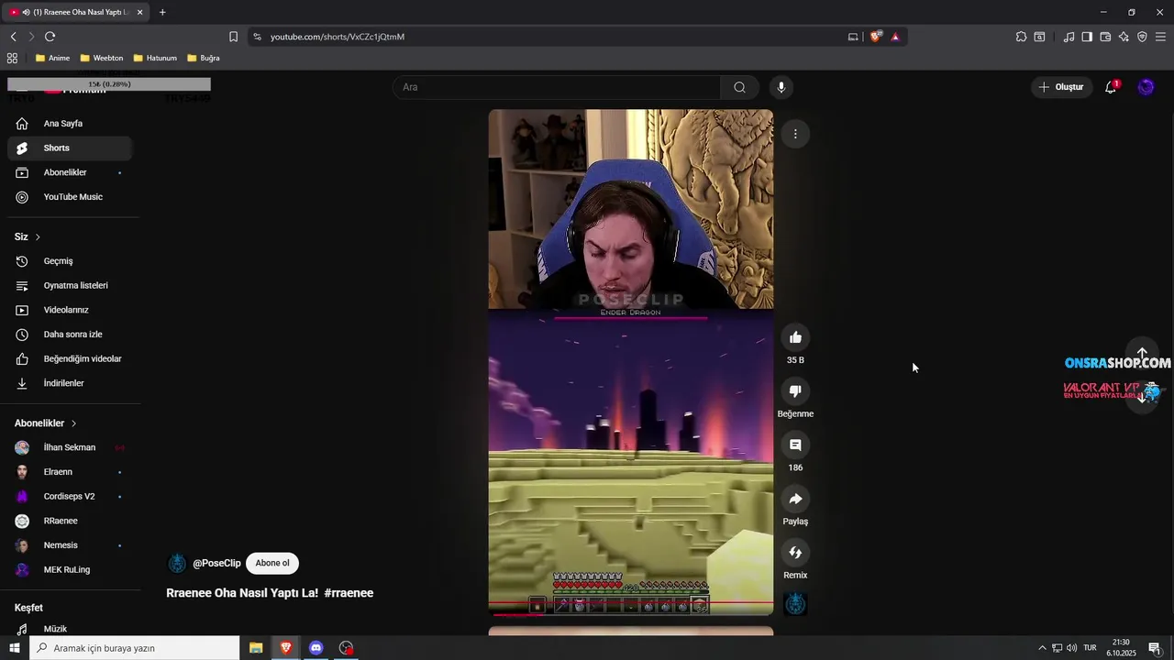Viewport: 1174px width, 660px height.
Task: Open Elraenn channel subscription
Action: (70, 472)
